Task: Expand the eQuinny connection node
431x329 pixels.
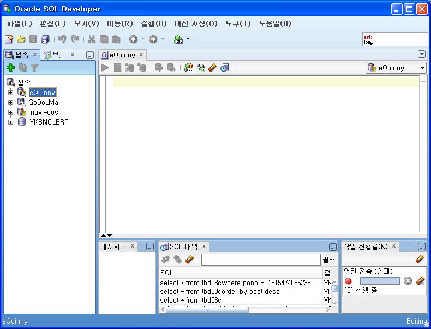Action: click(10, 92)
